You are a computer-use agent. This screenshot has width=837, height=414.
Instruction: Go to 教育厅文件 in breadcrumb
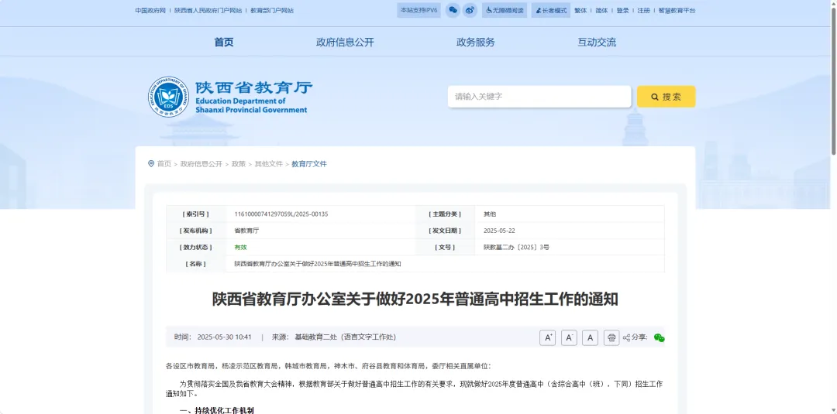[x=309, y=164]
